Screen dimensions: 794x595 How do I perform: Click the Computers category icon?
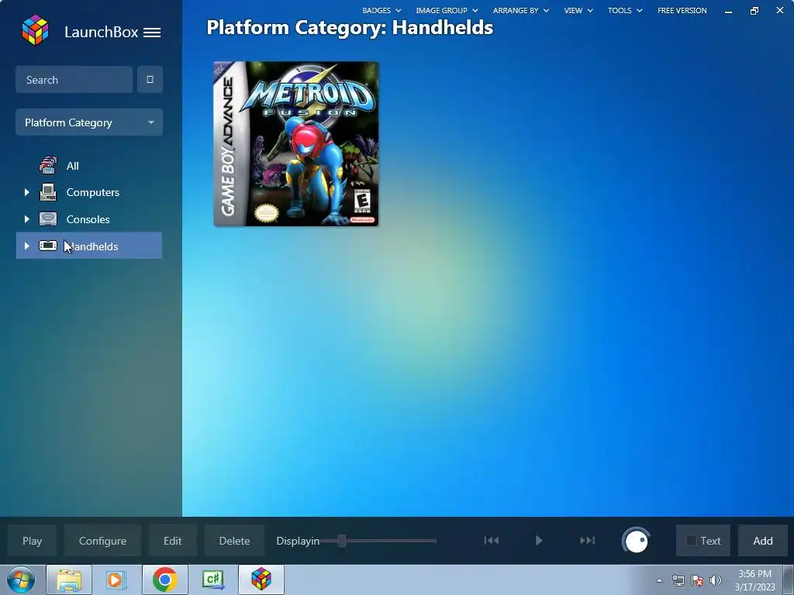[x=48, y=192]
